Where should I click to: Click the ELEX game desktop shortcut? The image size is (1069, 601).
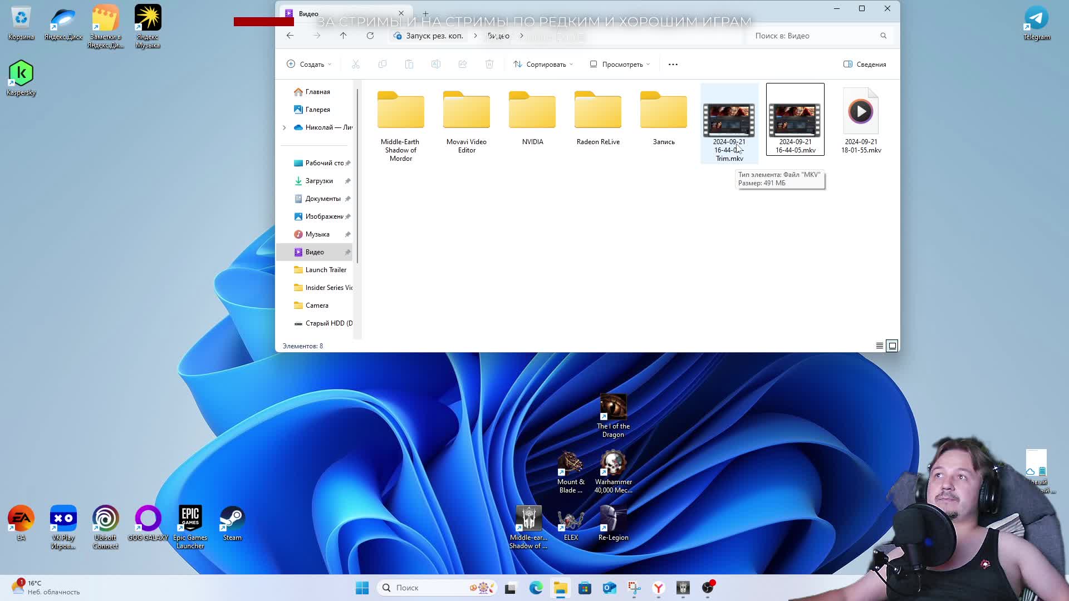point(571,524)
